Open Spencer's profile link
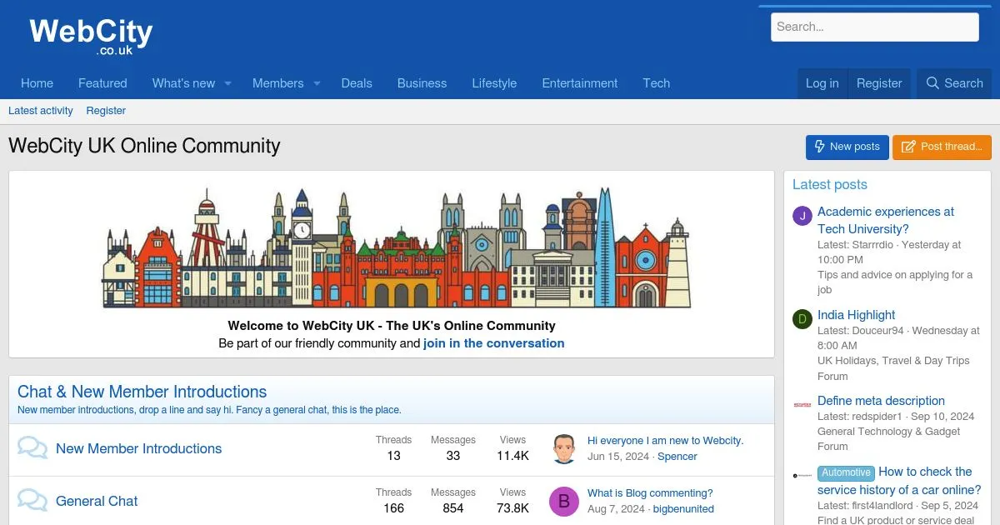 click(x=677, y=457)
